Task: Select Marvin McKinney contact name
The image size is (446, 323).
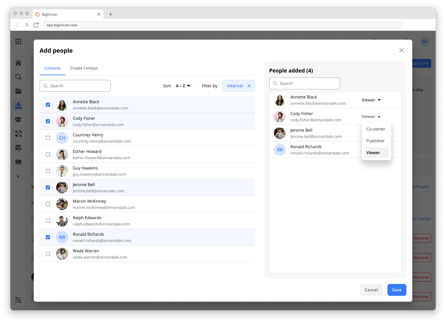Action: [x=89, y=201]
